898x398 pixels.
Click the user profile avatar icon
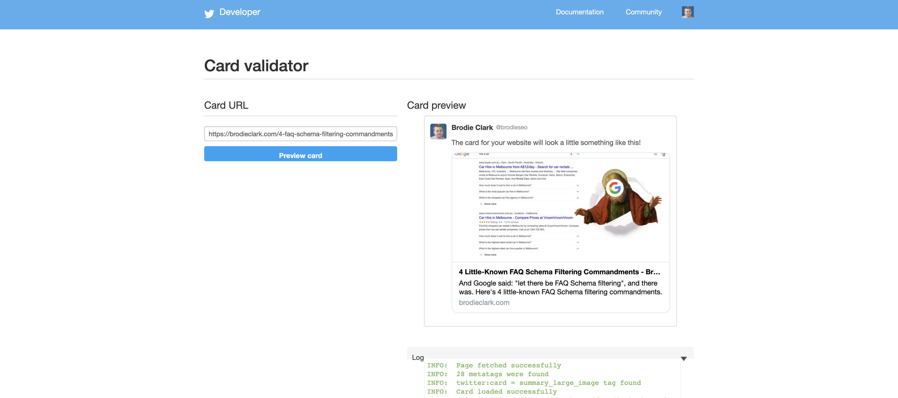(x=687, y=12)
